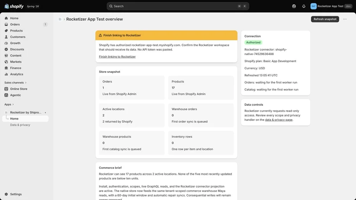Select Home under Rocketizer app
Image resolution: width=356 pixels, height=200 pixels.
pos(25,119)
